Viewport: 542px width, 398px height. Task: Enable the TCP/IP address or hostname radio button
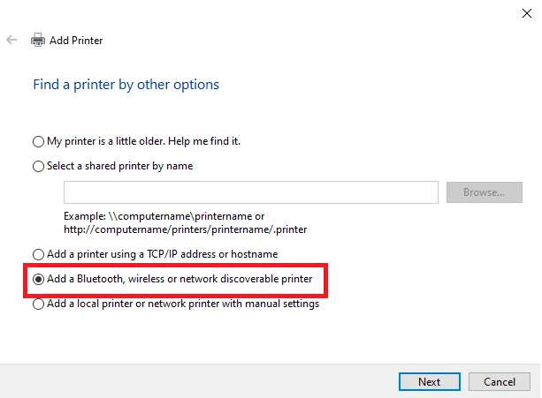[38, 254]
